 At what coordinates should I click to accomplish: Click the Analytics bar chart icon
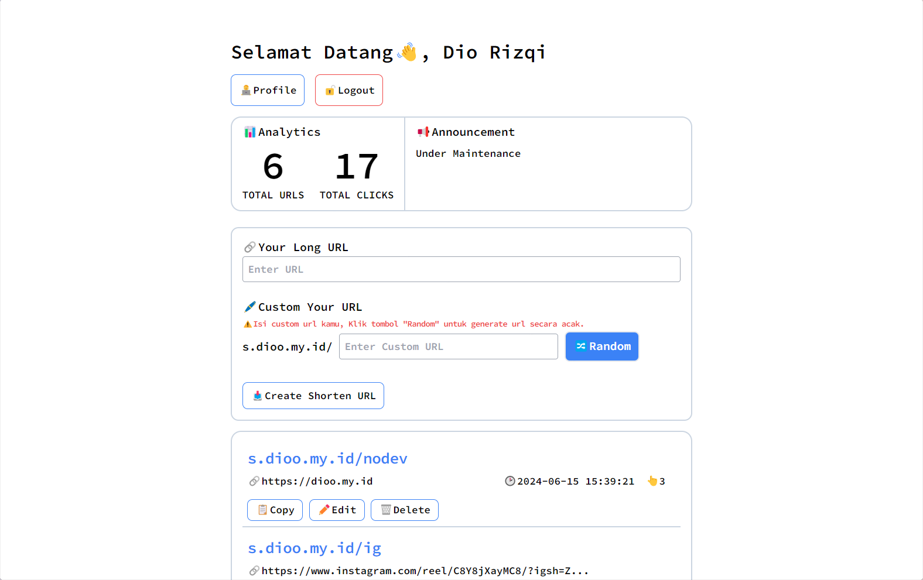click(x=250, y=132)
